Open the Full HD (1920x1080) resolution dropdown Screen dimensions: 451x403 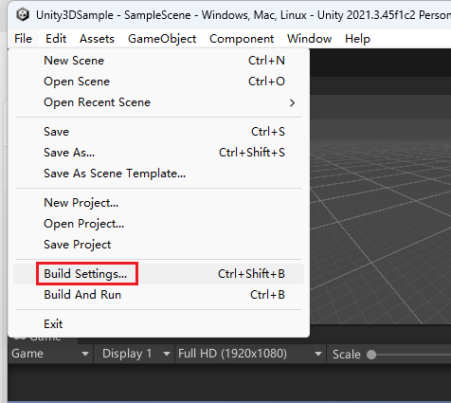250,354
